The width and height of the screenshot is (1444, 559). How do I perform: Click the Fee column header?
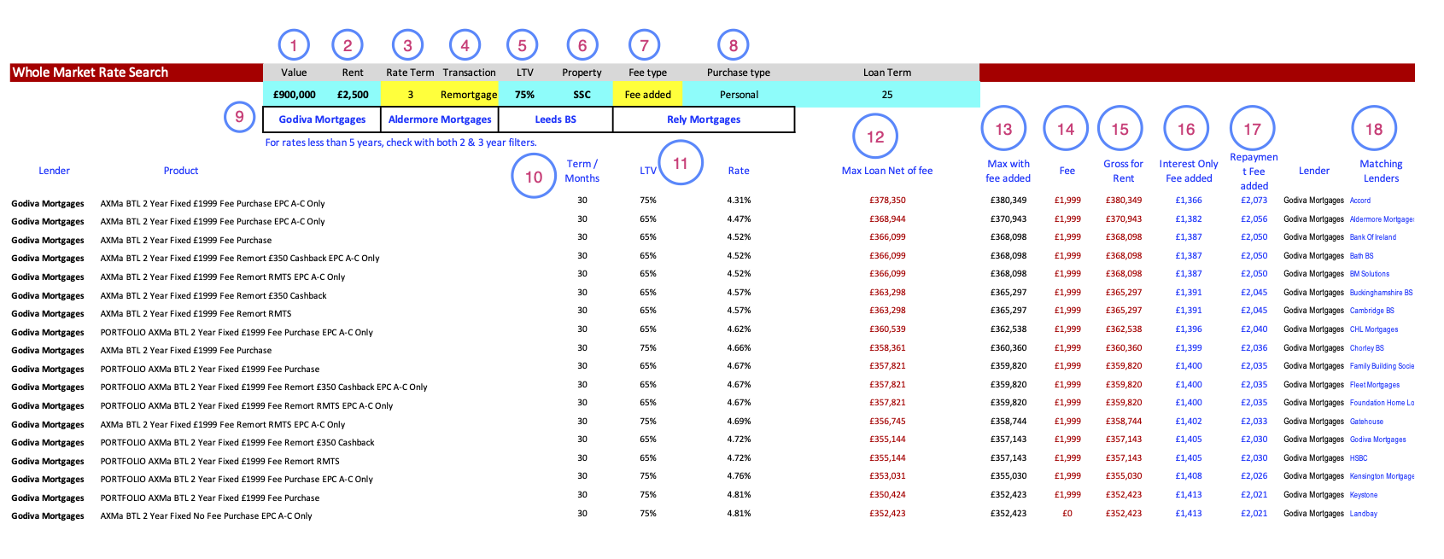pyautogui.click(x=1067, y=171)
